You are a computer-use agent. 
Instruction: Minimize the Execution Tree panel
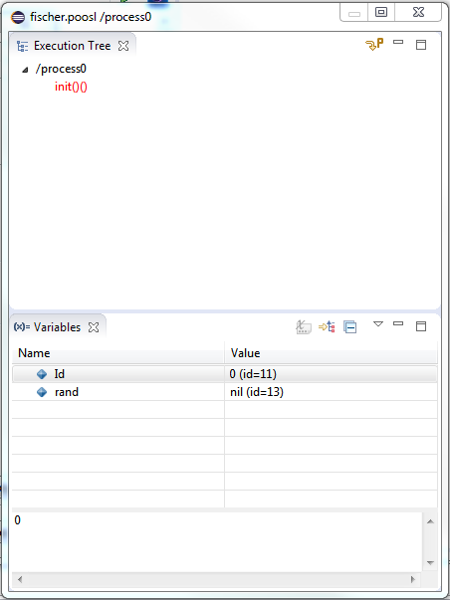click(398, 42)
